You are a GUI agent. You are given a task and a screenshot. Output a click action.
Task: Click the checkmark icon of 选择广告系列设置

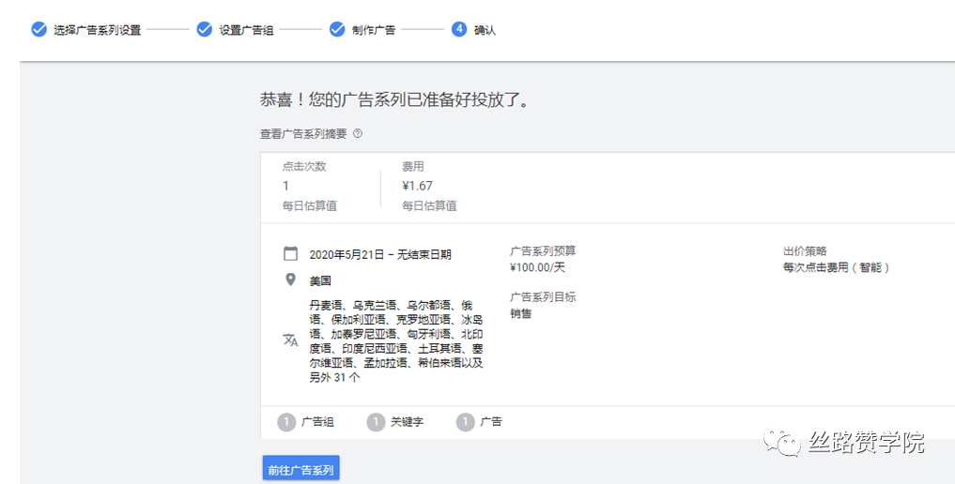(39, 29)
